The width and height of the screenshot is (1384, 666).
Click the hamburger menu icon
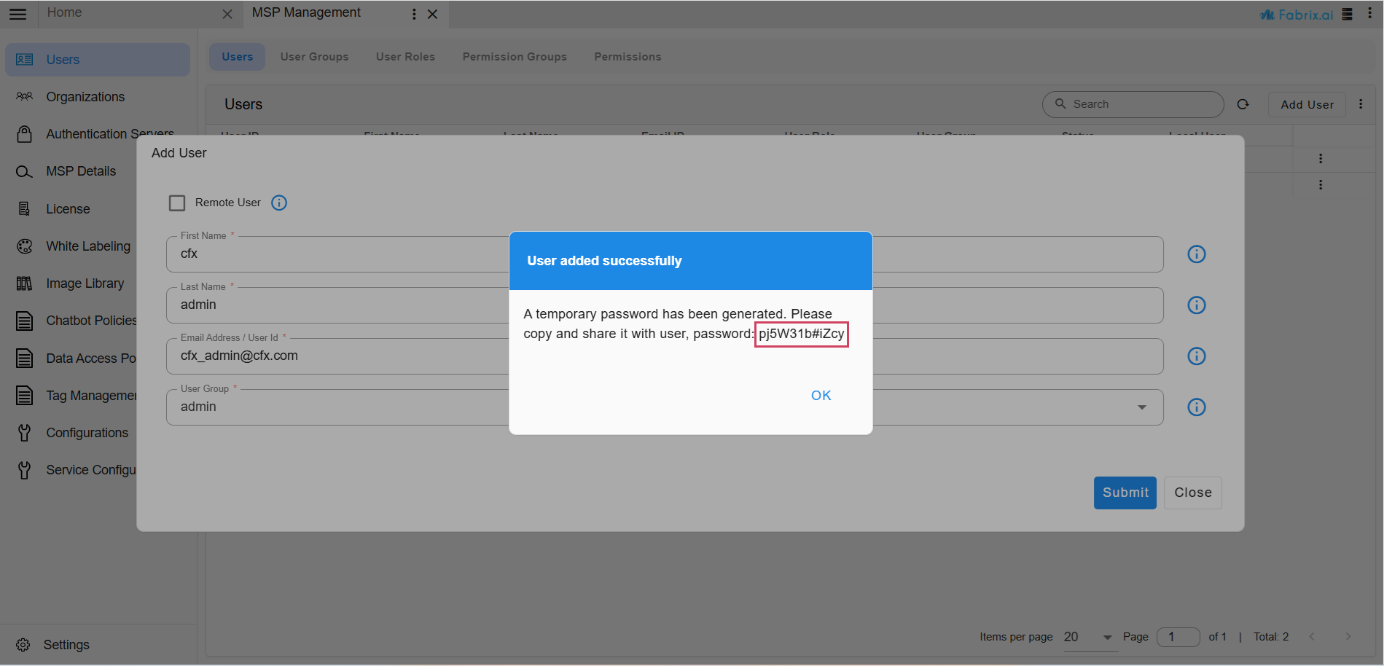18,14
